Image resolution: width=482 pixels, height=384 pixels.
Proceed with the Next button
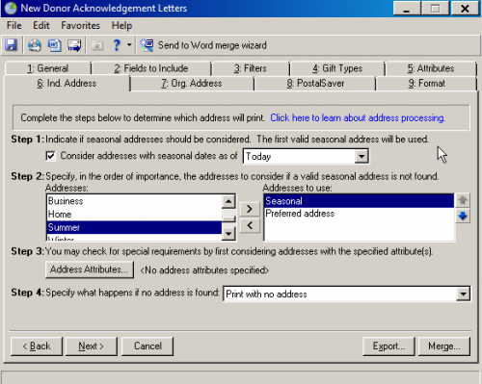pyautogui.click(x=92, y=346)
